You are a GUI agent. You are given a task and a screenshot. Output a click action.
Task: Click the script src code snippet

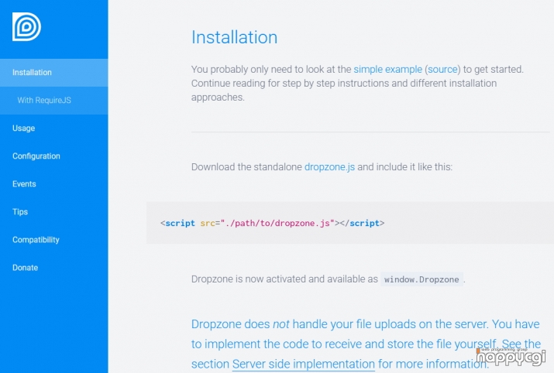coord(273,223)
